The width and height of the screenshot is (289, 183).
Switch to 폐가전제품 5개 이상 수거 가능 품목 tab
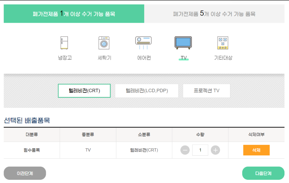coord(214,14)
